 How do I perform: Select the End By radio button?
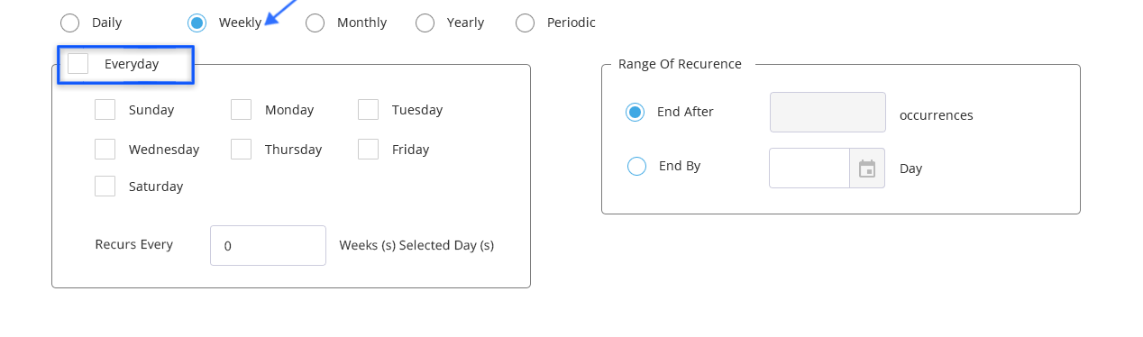click(x=637, y=167)
